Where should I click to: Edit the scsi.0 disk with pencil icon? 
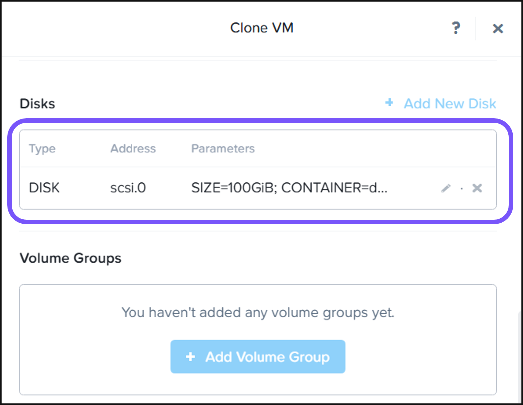pyautogui.click(x=446, y=188)
